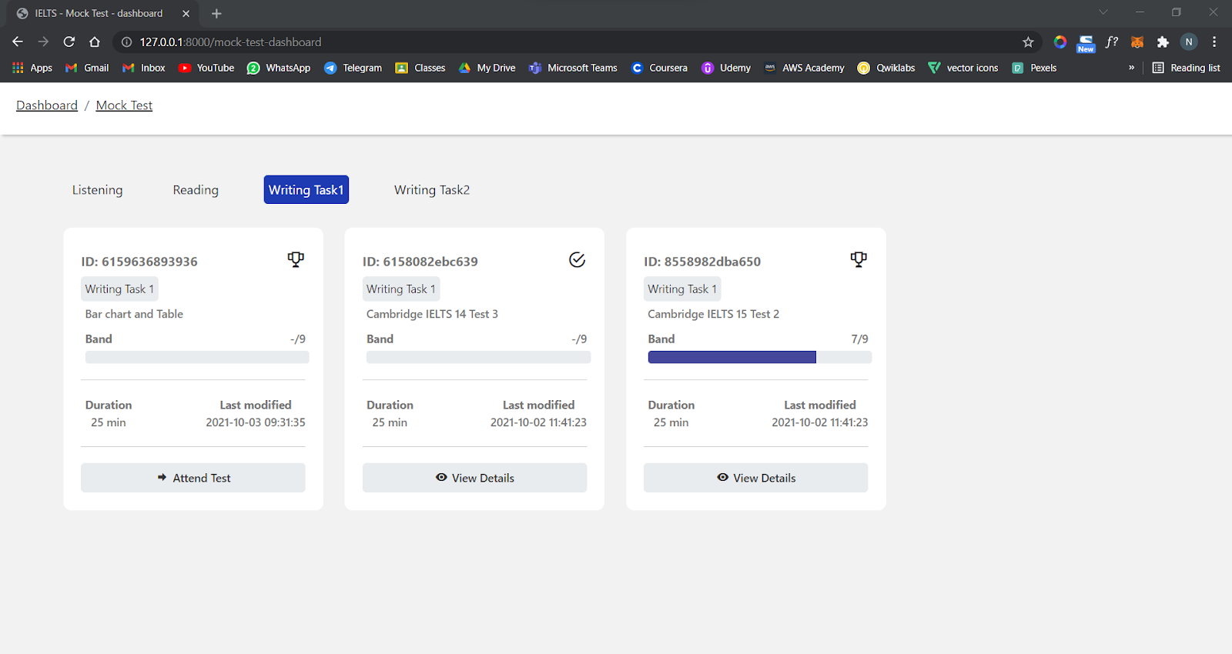Open the tab search dropdown arrow

(x=1103, y=12)
